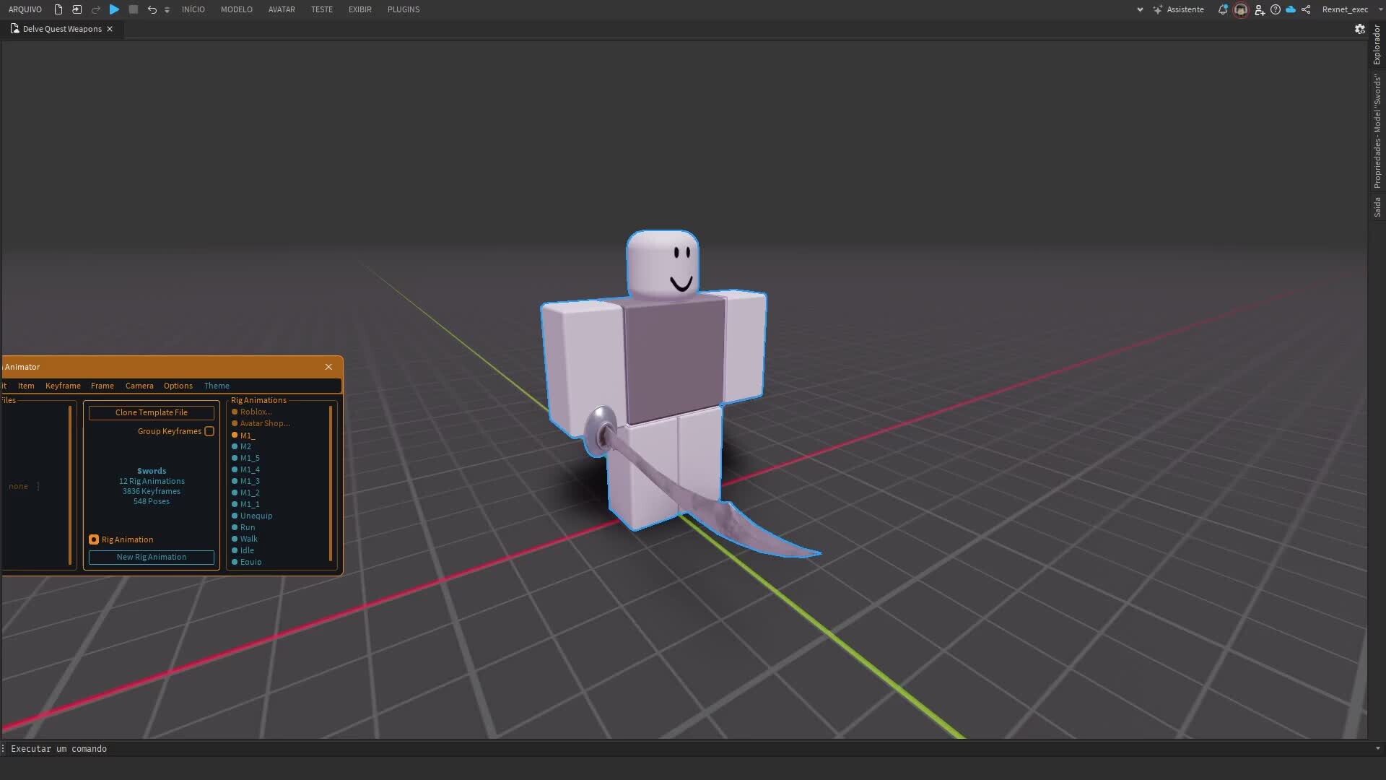Screen dimensions: 1386x780
Task: Open Studio settings gear above Explorador panel
Action: [x=1361, y=29]
